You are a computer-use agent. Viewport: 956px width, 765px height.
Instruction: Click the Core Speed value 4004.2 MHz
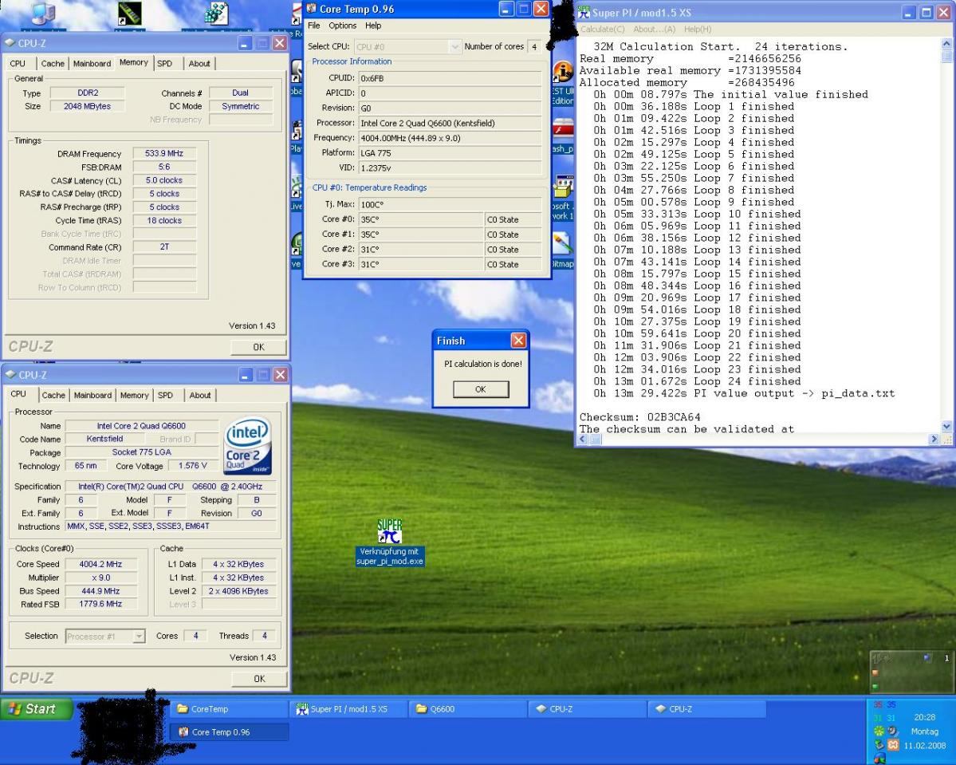(x=100, y=564)
